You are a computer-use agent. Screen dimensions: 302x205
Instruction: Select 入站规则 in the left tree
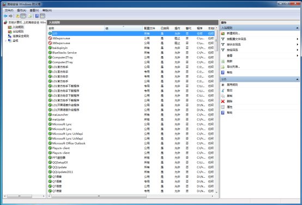pos(18,27)
